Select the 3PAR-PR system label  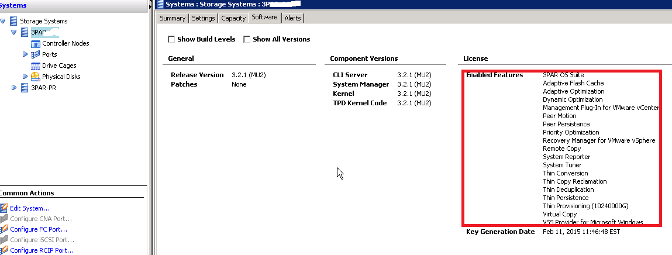click(x=44, y=88)
